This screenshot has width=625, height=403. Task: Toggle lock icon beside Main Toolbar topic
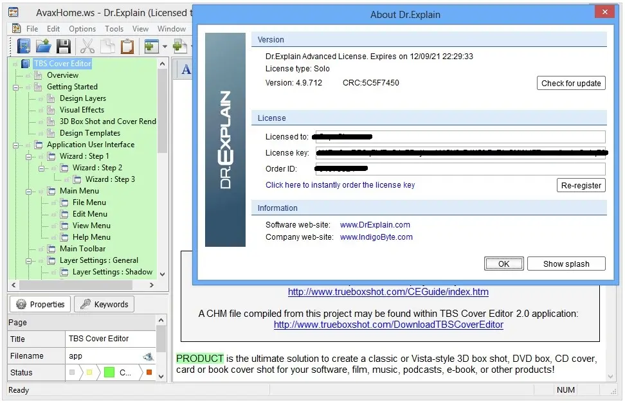point(41,249)
